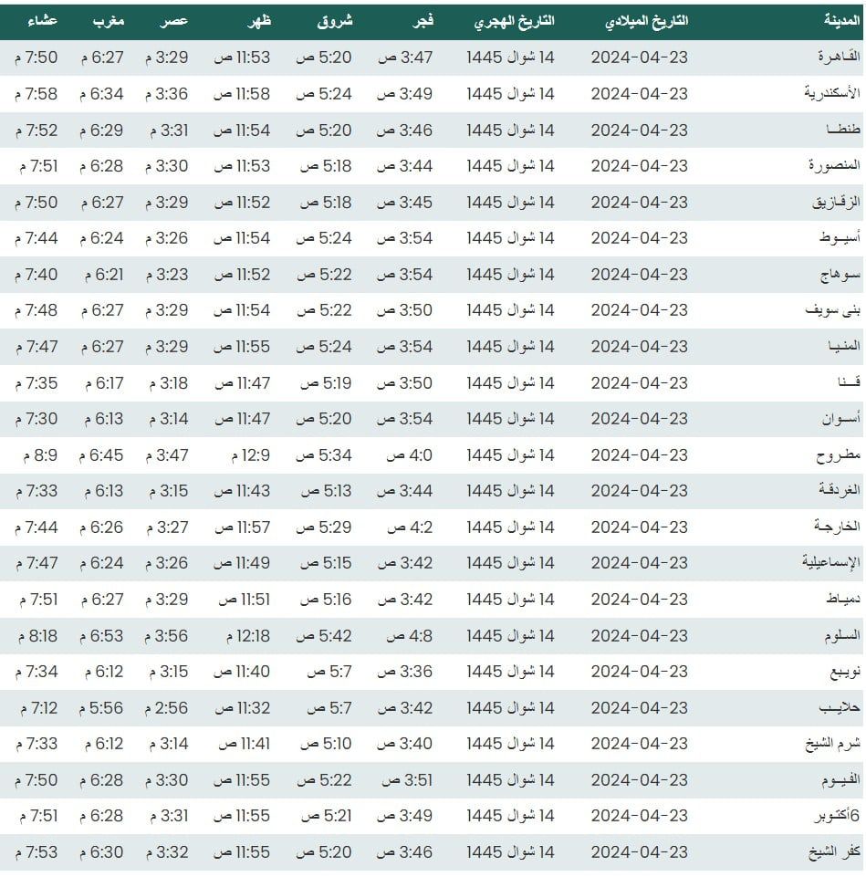Select the الفيوم city cell
The image size is (866, 877).
(840, 779)
